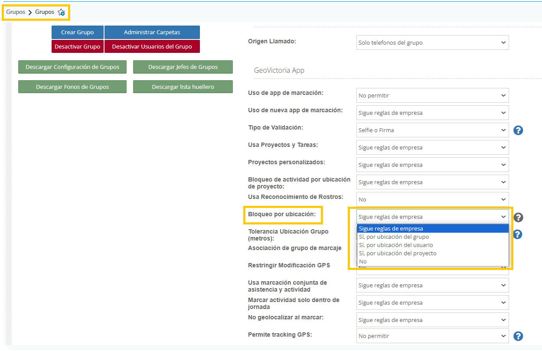Click help icon next to Permite tracking GPS
Viewport: 542px width, 351px height.
pos(518,336)
